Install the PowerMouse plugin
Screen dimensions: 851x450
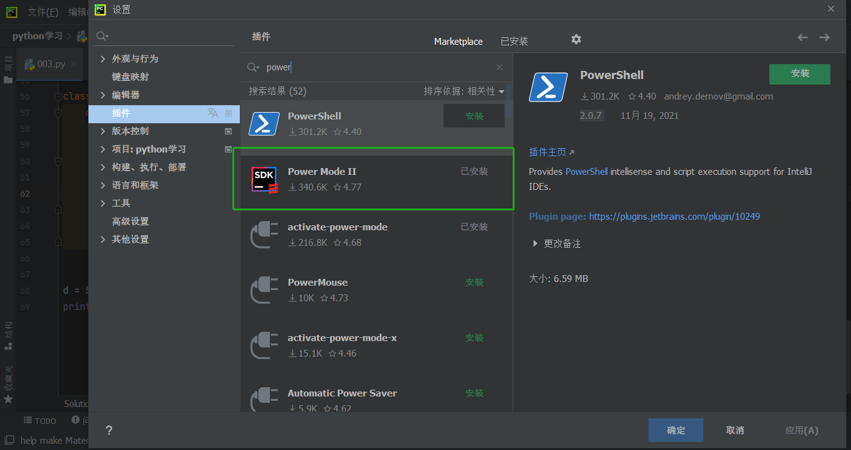point(474,283)
